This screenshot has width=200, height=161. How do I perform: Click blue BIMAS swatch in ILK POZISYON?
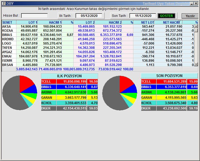[x=49, y=87]
